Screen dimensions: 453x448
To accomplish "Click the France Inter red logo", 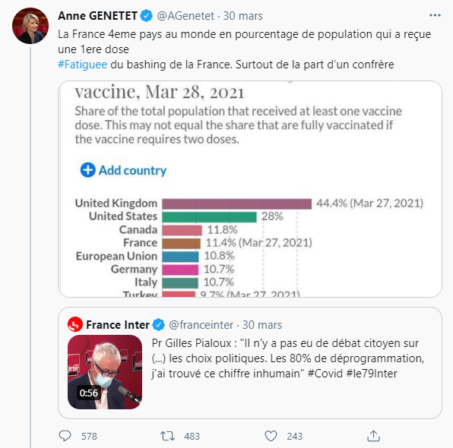I will tap(75, 325).
